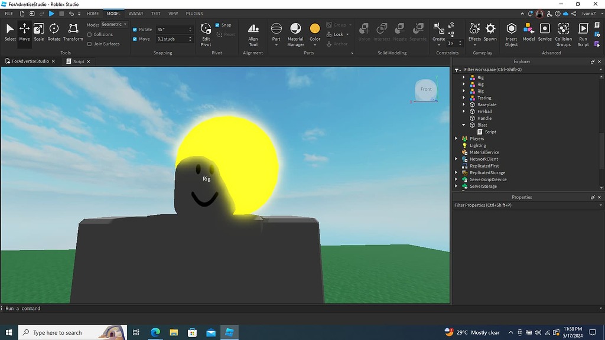Open Collision Groups editor
The image size is (605, 340).
(x=563, y=32)
